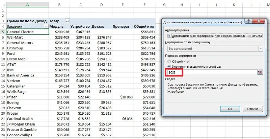Click the Модуль column label cell
This screenshot has width=270, height=139.
59,26
